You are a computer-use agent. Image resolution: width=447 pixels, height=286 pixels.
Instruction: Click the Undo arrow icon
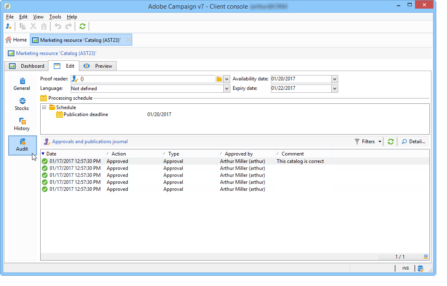[x=58, y=27]
